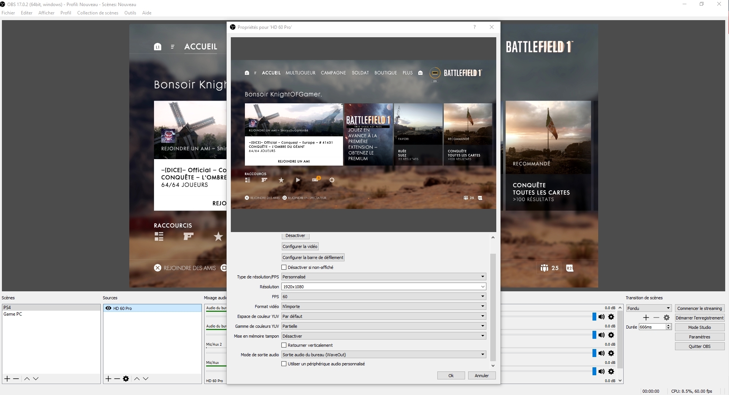Click 'Configurer la barre de défilement'
This screenshot has width=729, height=395.
(313, 258)
